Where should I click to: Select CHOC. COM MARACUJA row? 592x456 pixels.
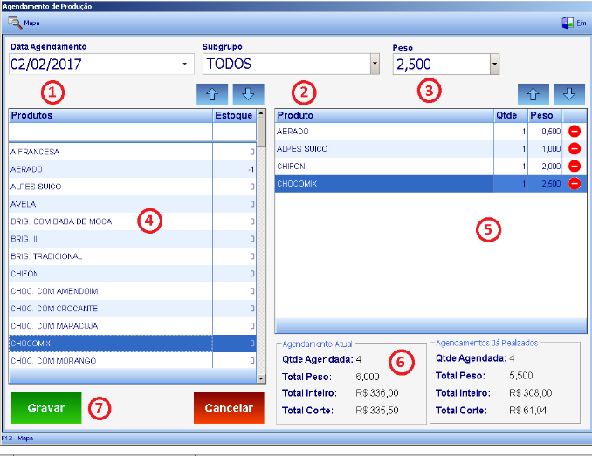(x=132, y=325)
